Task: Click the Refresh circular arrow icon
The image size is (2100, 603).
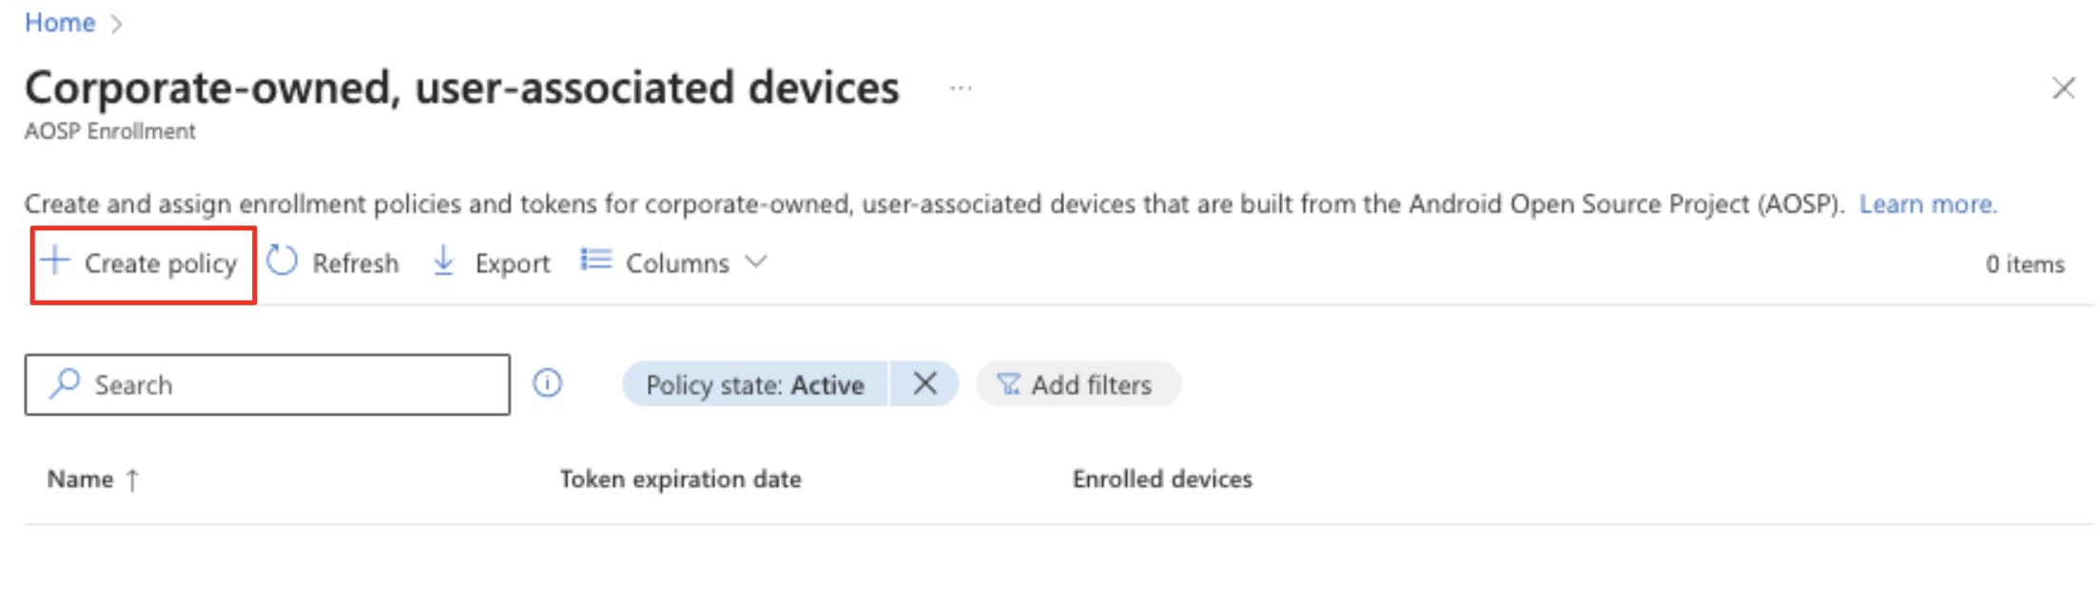Action: [x=282, y=261]
